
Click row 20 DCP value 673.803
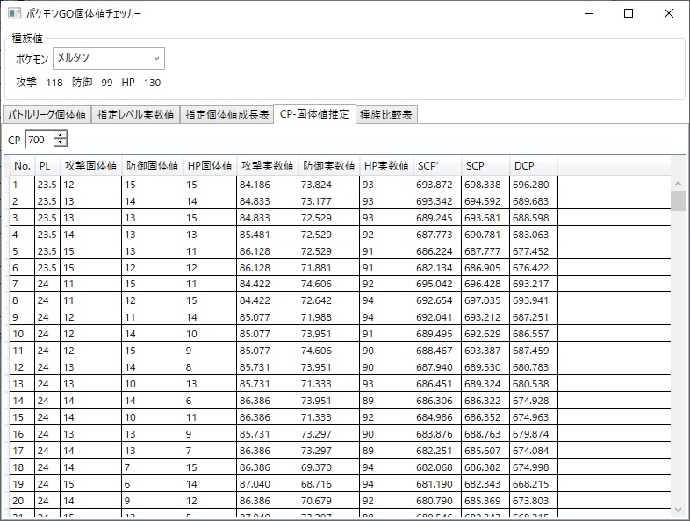[534, 502]
